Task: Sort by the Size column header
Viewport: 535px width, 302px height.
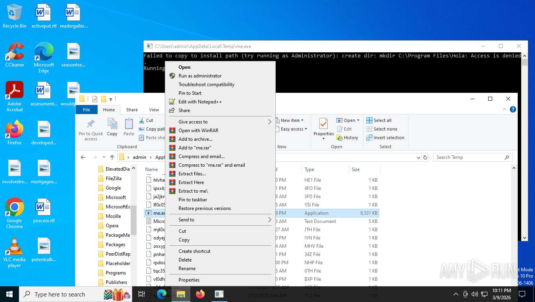Action: (x=364, y=169)
